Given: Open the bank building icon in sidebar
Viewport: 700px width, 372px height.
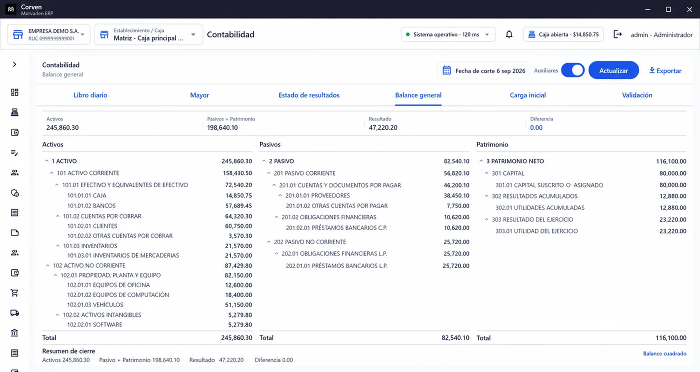Looking at the screenshot, I should click(14, 333).
